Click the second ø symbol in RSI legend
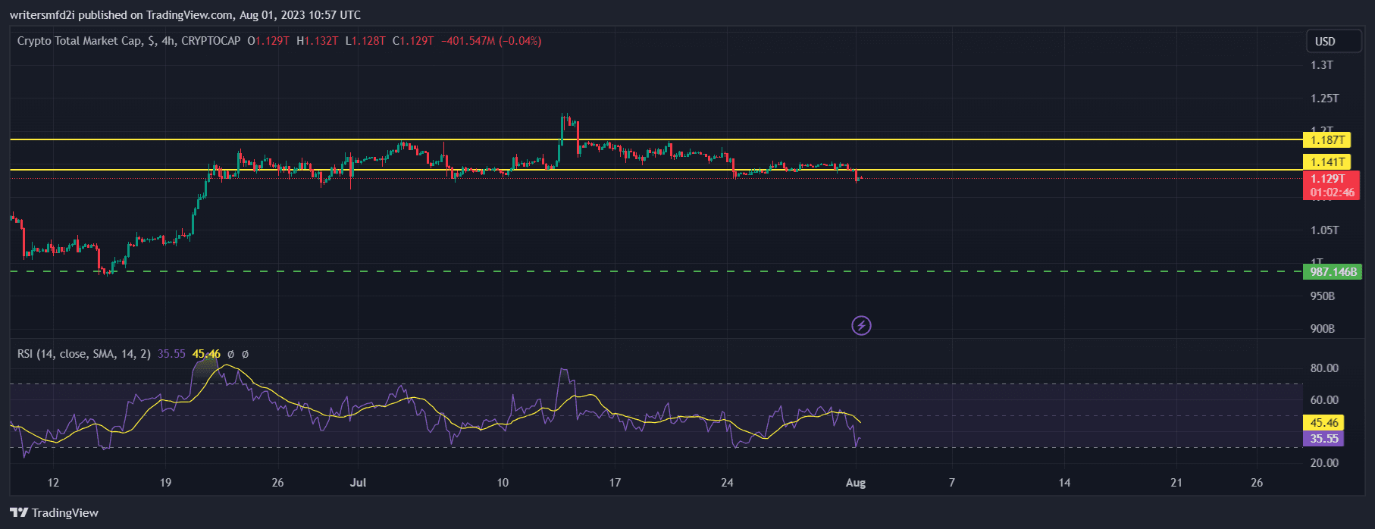 245,354
